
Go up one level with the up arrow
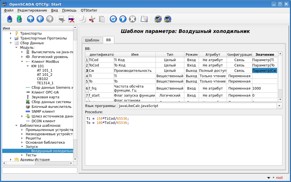point(30,19)
